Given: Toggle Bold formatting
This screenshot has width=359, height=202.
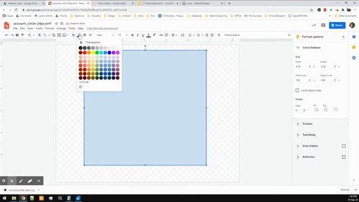Looking at the screenshot, I should (x=132, y=35).
